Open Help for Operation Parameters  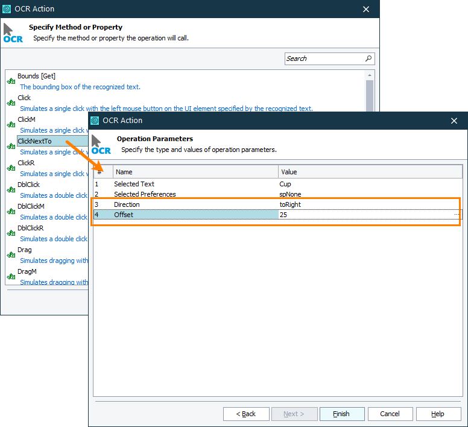point(438,414)
